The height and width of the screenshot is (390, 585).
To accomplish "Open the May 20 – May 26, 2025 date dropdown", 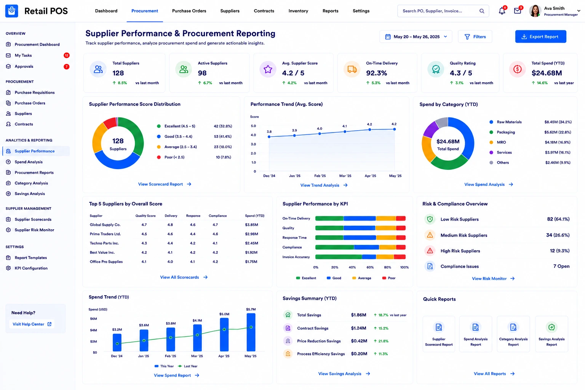I will [416, 37].
